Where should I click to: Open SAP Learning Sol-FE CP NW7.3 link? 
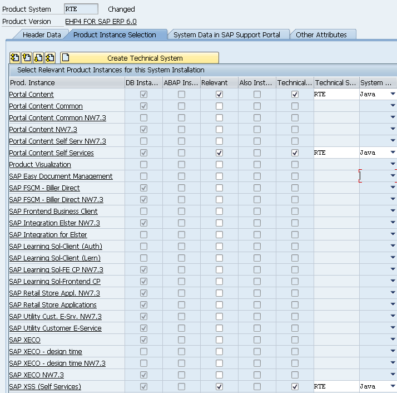(x=56, y=269)
